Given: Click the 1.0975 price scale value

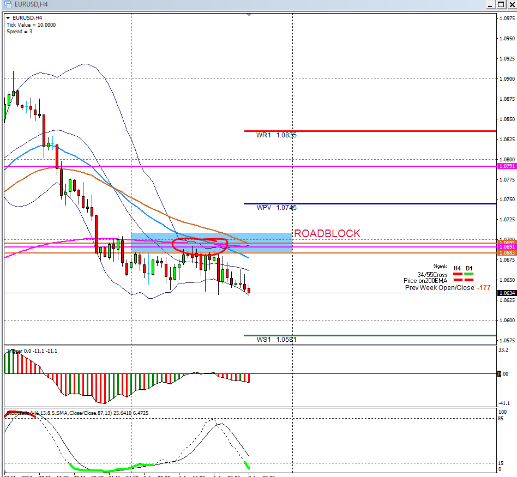Looking at the screenshot, I should tap(507, 19).
